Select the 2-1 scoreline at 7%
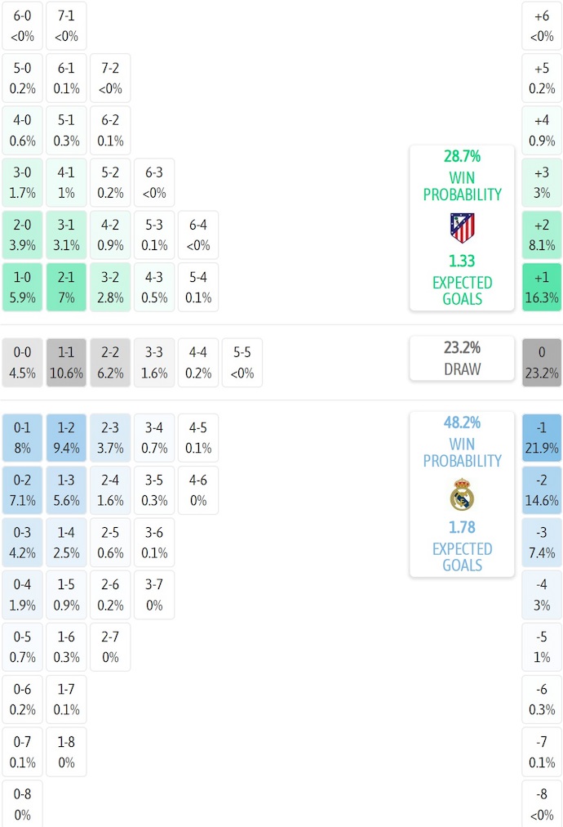This screenshot has width=563, height=827. pyautogui.click(x=66, y=287)
